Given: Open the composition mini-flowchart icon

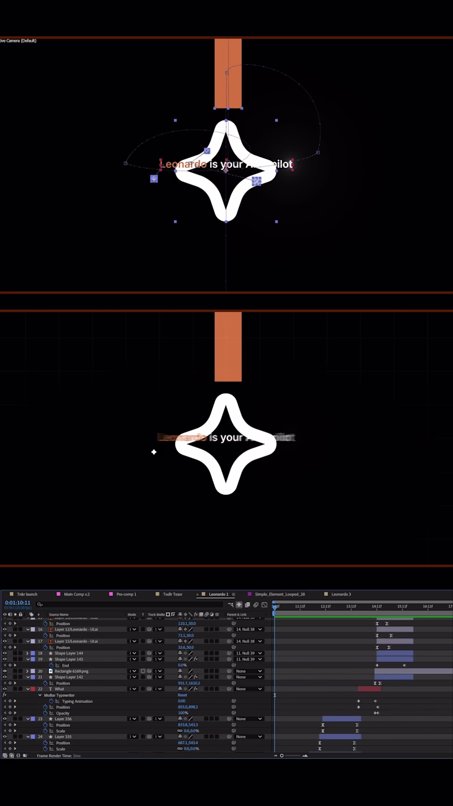Looking at the screenshot, I should (x=231, y=605).
